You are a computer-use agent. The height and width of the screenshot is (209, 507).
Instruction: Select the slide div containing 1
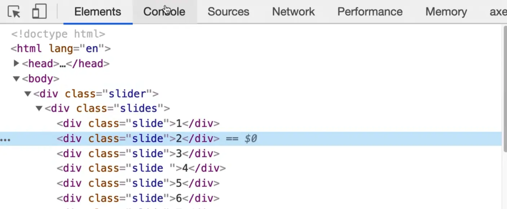coord(138,124)
